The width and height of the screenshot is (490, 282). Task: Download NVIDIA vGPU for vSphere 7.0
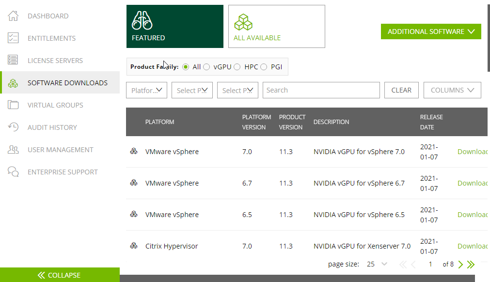pyautogui.click(x=472, y=152)
